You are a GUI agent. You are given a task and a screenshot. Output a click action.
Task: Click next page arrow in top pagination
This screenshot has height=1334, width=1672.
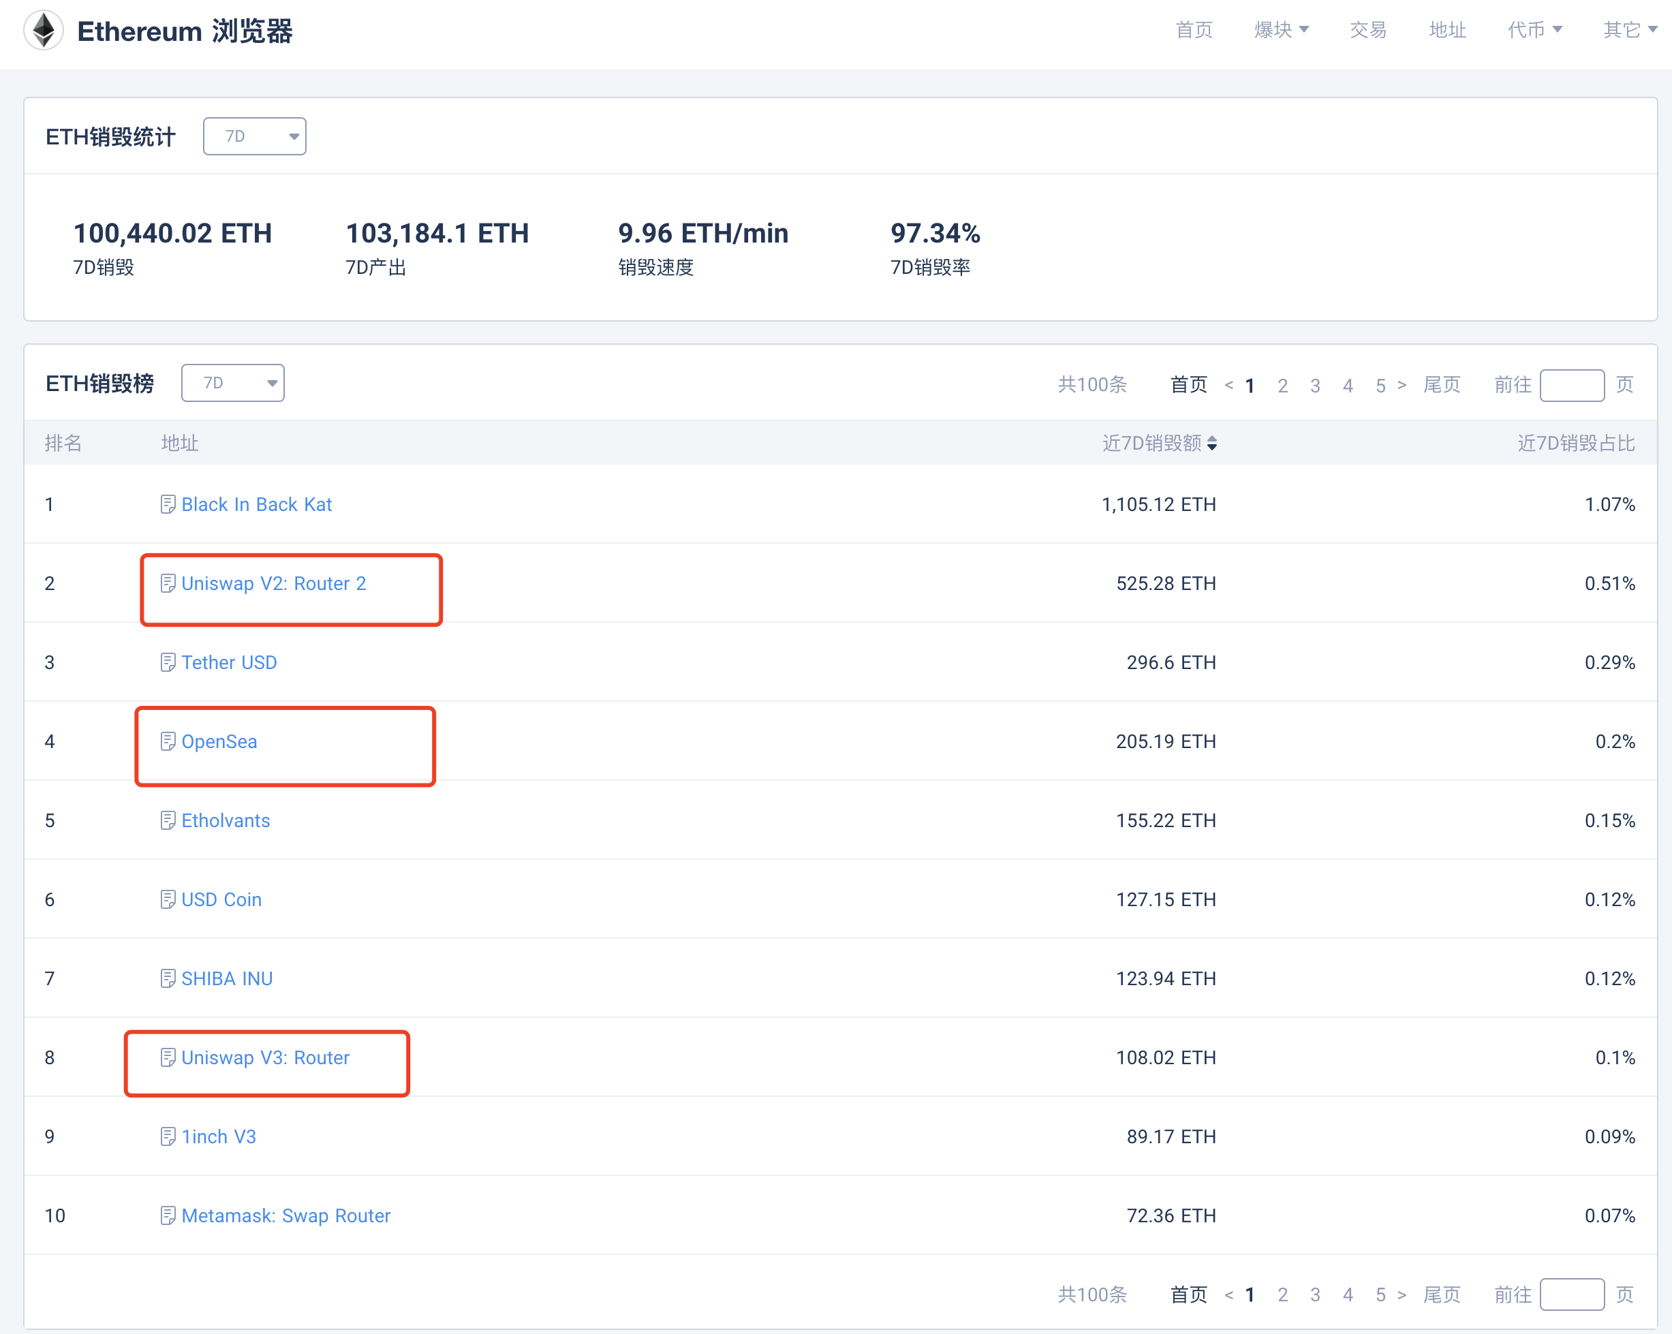click(1402, 386)
